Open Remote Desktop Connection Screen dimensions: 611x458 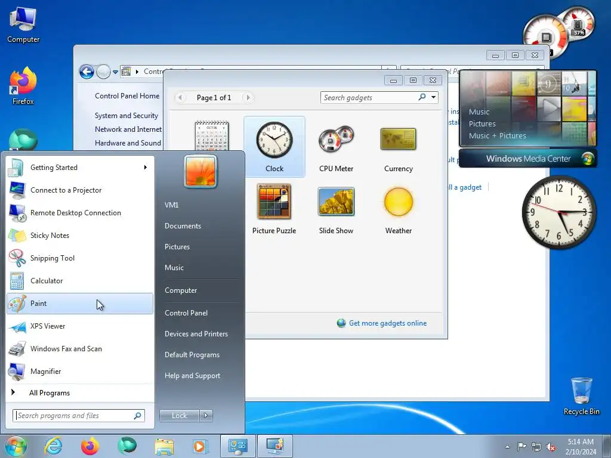[x=80, y=213]
